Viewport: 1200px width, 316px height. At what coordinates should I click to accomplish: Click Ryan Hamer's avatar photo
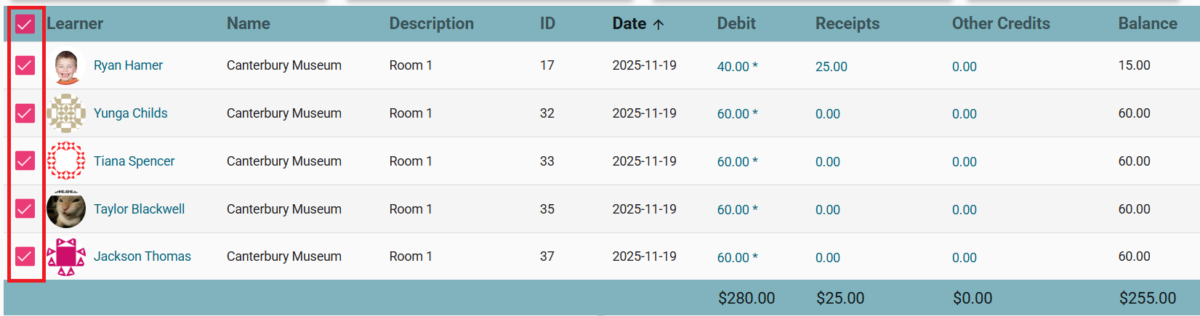coord(66,66)
